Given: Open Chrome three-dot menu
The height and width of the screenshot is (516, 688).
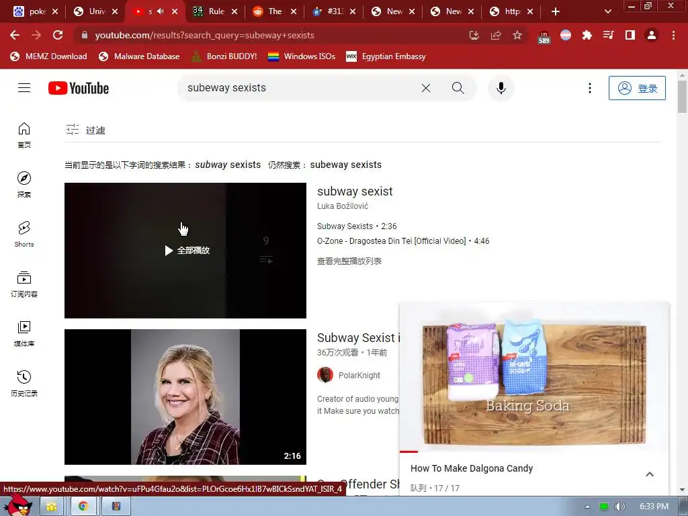Looking at the screenshot, I should pyautogui.click(x=673, y=35).
